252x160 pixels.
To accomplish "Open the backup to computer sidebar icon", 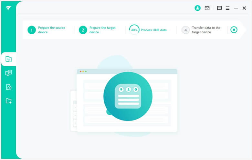I will (8, 73).
